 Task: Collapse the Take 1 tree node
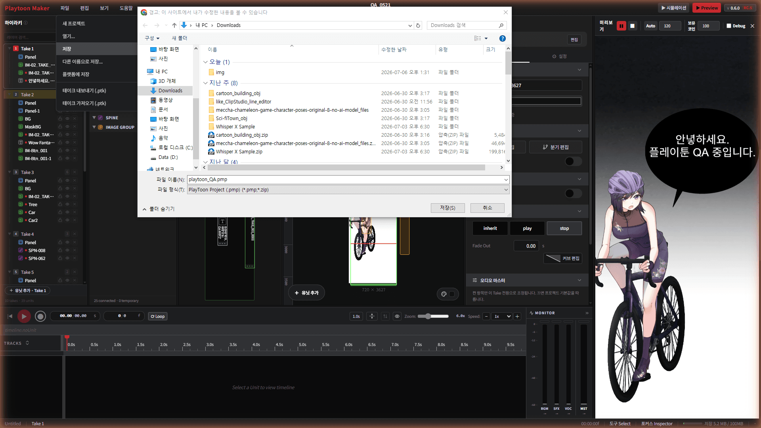click(x=10, y=48)
